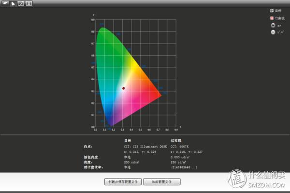This screenshot has width=290, height=193.
Task: Select achieved black luminance '0.000 cd/m²'
Action: pos(180,157)
